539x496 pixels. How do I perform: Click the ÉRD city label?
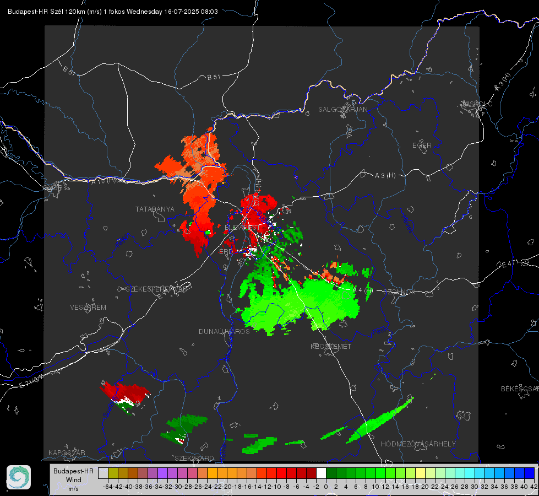(226, 252)
